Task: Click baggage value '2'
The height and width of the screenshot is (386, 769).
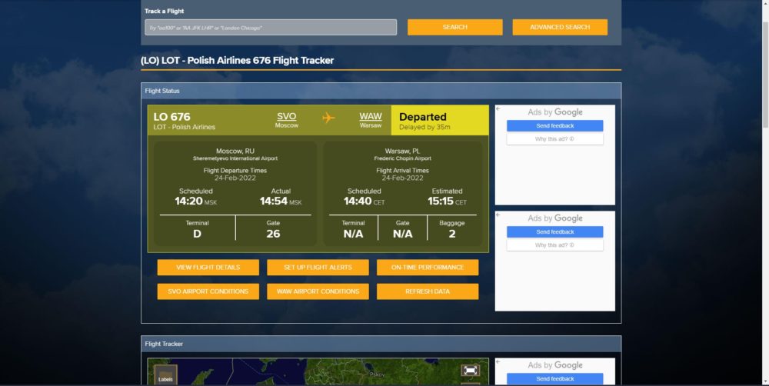Action: point(452,234)
